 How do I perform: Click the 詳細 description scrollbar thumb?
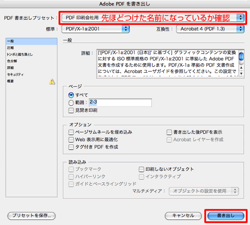241,56
